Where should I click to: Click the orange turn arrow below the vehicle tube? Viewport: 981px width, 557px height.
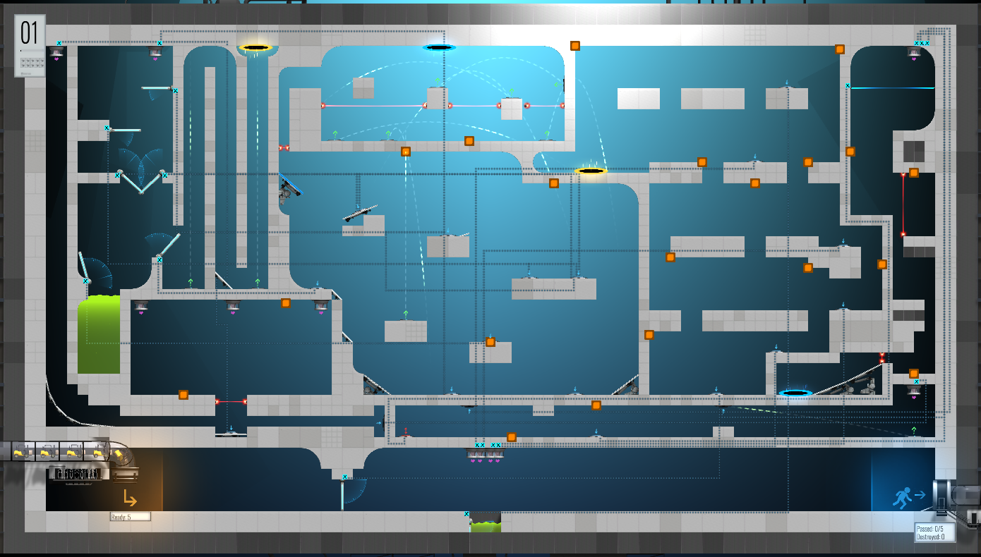pyautogui.click(x=130, y=498)
